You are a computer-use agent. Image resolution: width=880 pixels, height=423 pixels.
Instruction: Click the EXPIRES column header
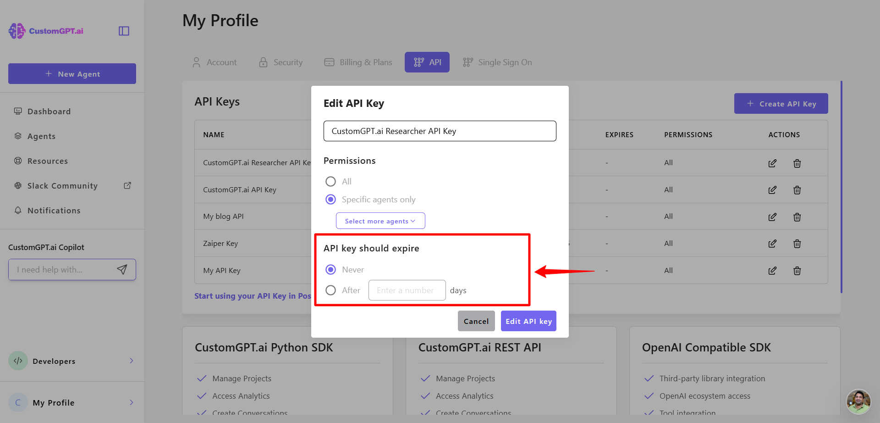[x=619, y=135]
